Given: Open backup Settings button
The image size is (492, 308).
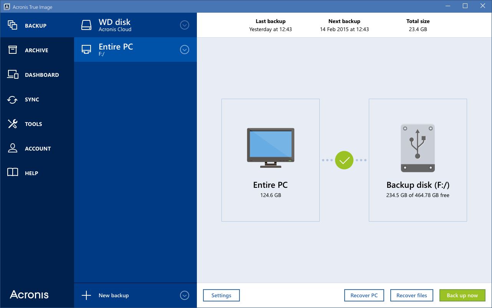Looking at the screenshot, I should tap(221, 295).
